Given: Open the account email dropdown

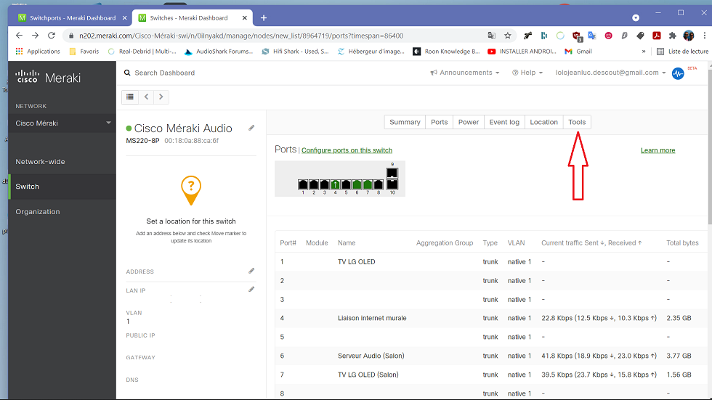Looking at the screenshot, I should [x=611, y=73].
